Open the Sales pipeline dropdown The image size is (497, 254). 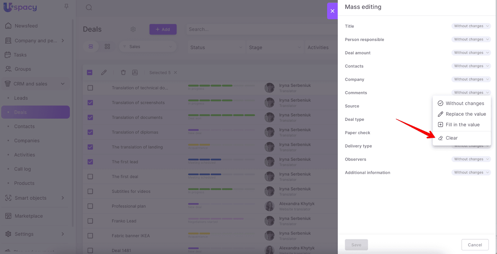coord(148,47)
